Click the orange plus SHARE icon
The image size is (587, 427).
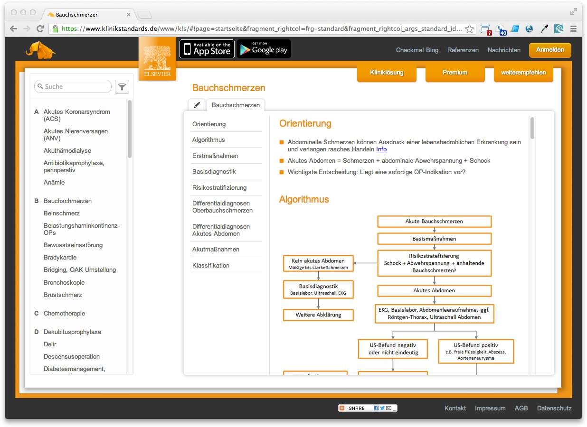point(342,408)
